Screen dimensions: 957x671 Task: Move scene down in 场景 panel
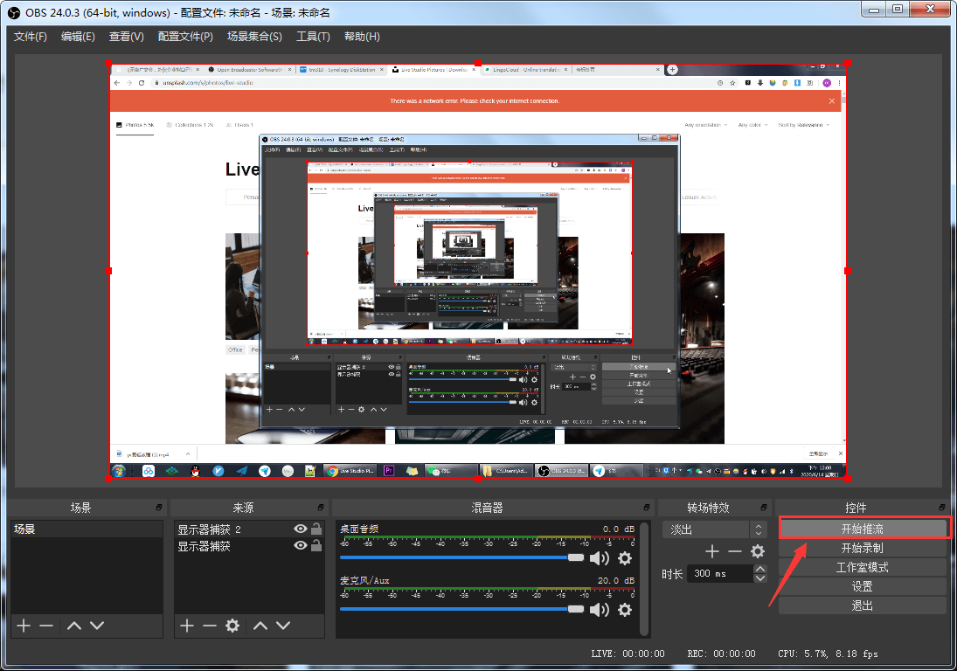tap(97, 626)
